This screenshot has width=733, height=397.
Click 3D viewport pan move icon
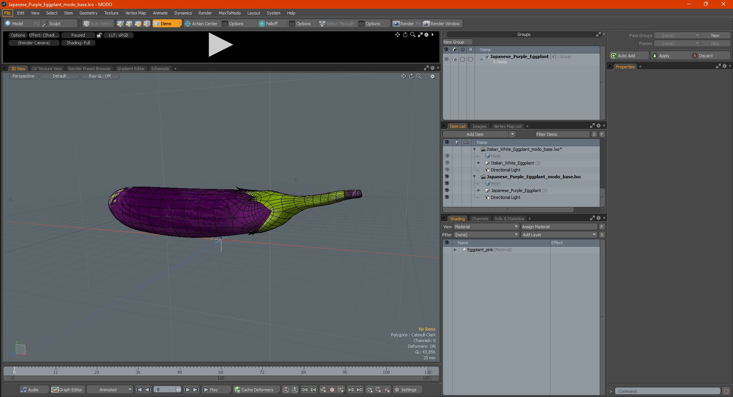[404, 76]
